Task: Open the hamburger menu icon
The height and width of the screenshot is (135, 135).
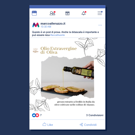Action: pos(100,13)
